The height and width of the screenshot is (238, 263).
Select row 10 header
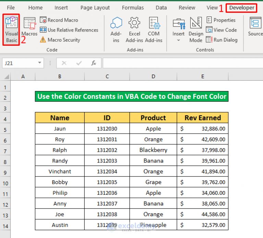pos(5,183)
